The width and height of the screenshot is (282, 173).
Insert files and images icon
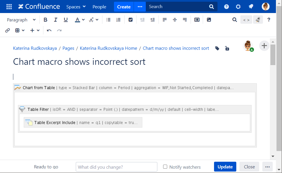(209, 20)
